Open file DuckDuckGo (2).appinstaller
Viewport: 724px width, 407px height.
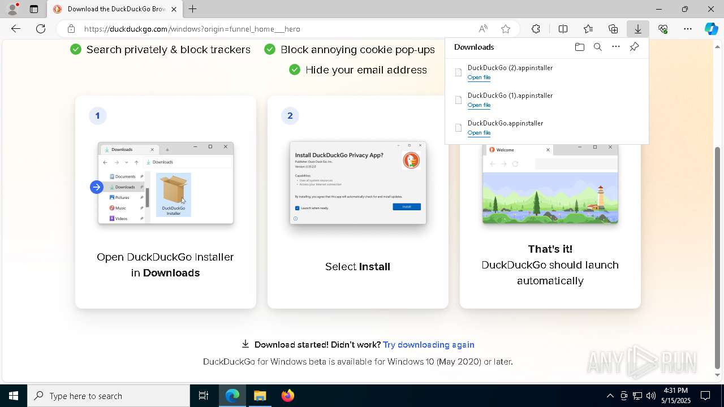pos(479,77)
